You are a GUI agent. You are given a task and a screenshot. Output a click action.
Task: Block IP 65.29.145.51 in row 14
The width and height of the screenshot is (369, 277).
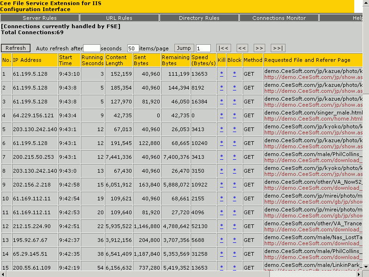pyautogui.click(x=234, y=254)
